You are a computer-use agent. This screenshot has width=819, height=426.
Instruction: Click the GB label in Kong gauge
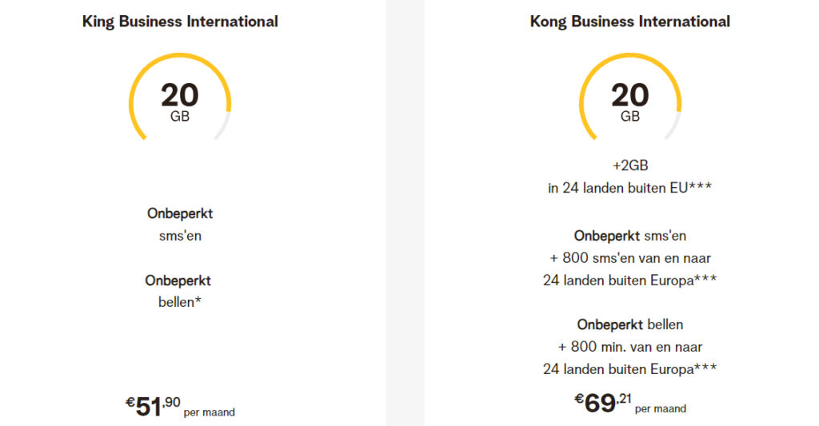(630, 117)
